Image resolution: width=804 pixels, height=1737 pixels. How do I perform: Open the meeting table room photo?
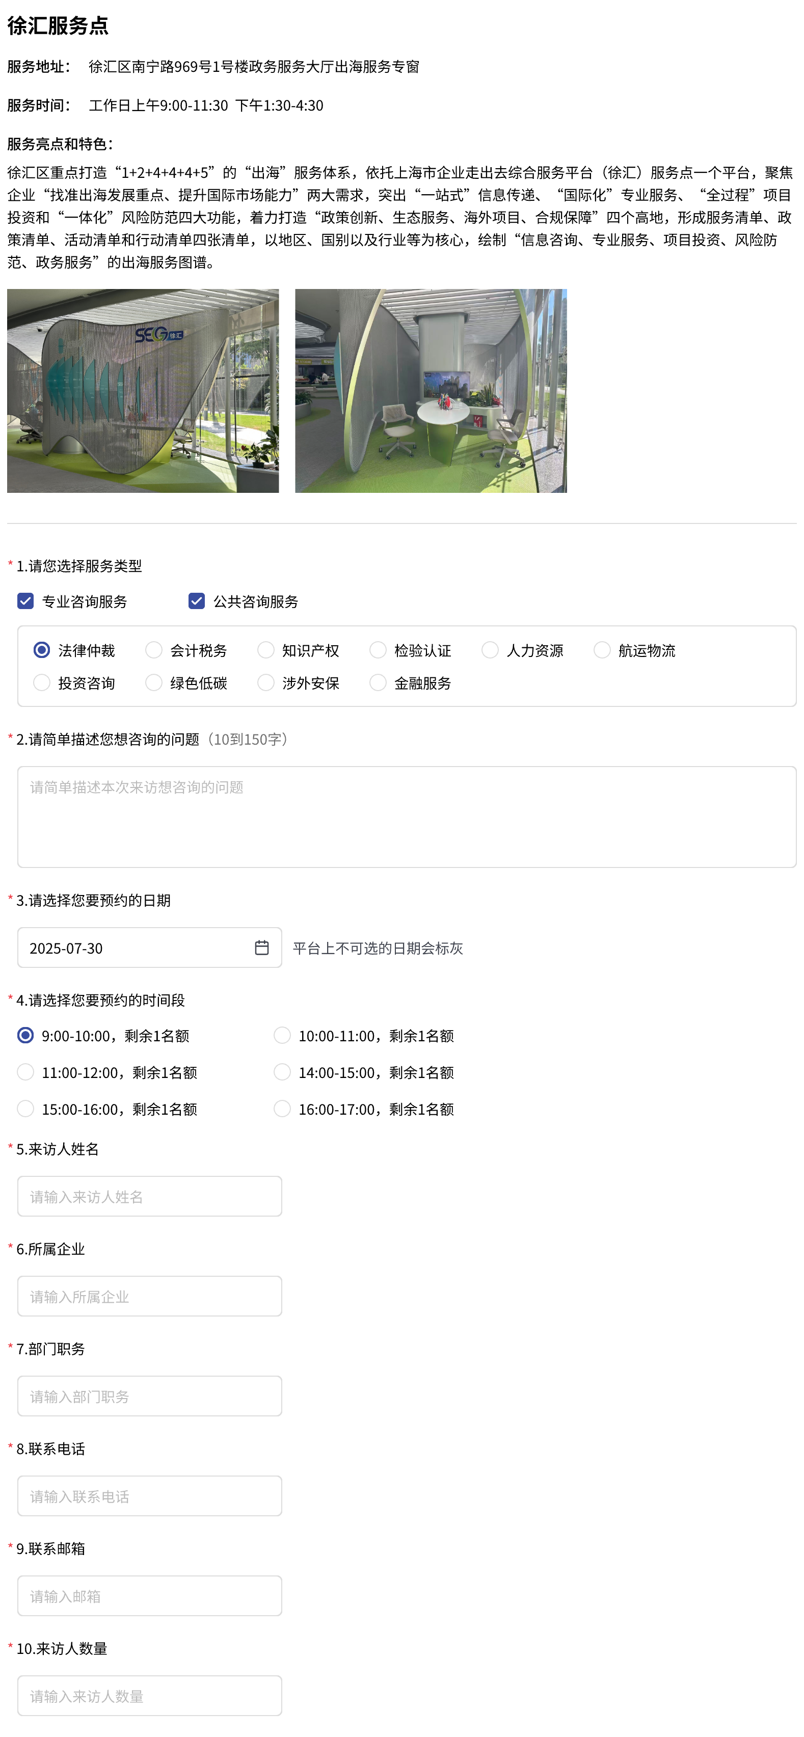coord(431,390)
